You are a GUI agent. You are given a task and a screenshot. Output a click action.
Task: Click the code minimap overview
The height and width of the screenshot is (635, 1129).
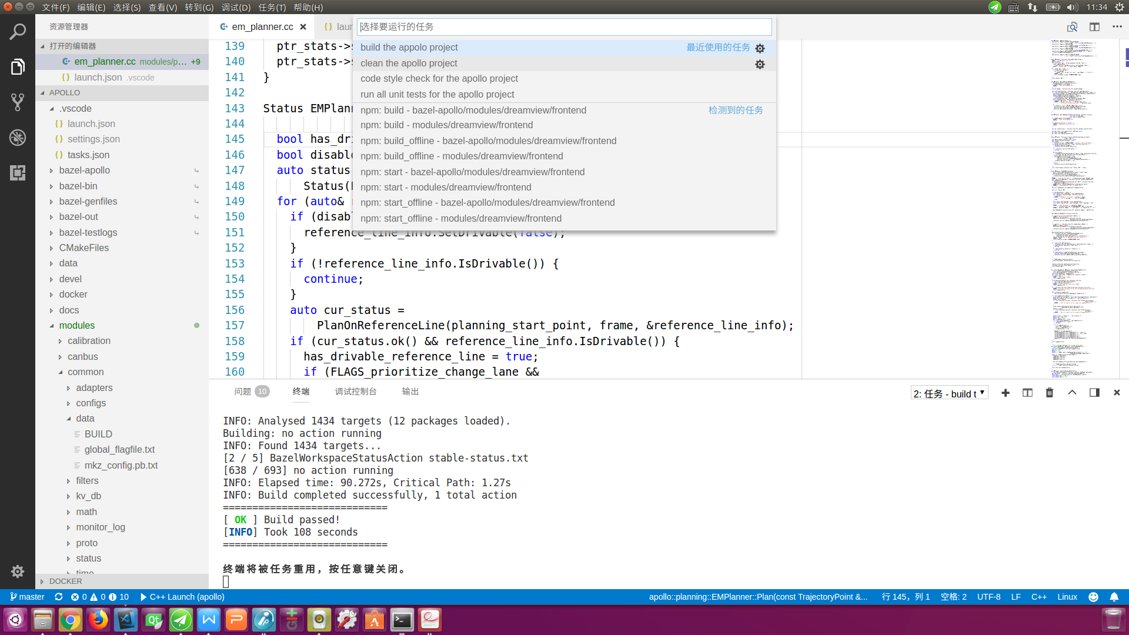[x=1075, y=209]
